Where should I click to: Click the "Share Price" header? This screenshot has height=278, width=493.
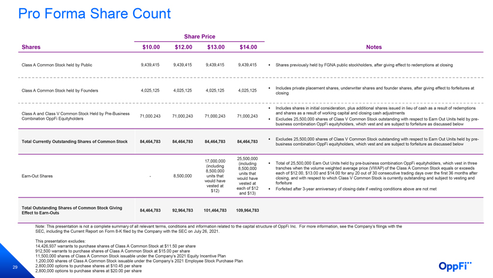(200, 36)
